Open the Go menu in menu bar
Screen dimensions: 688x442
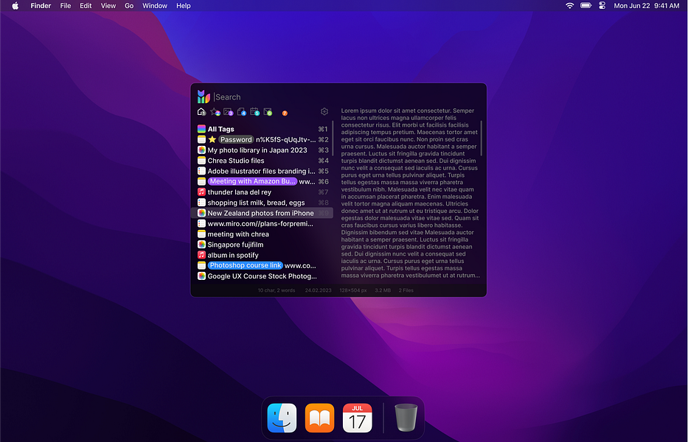click(x=129, y=6)
